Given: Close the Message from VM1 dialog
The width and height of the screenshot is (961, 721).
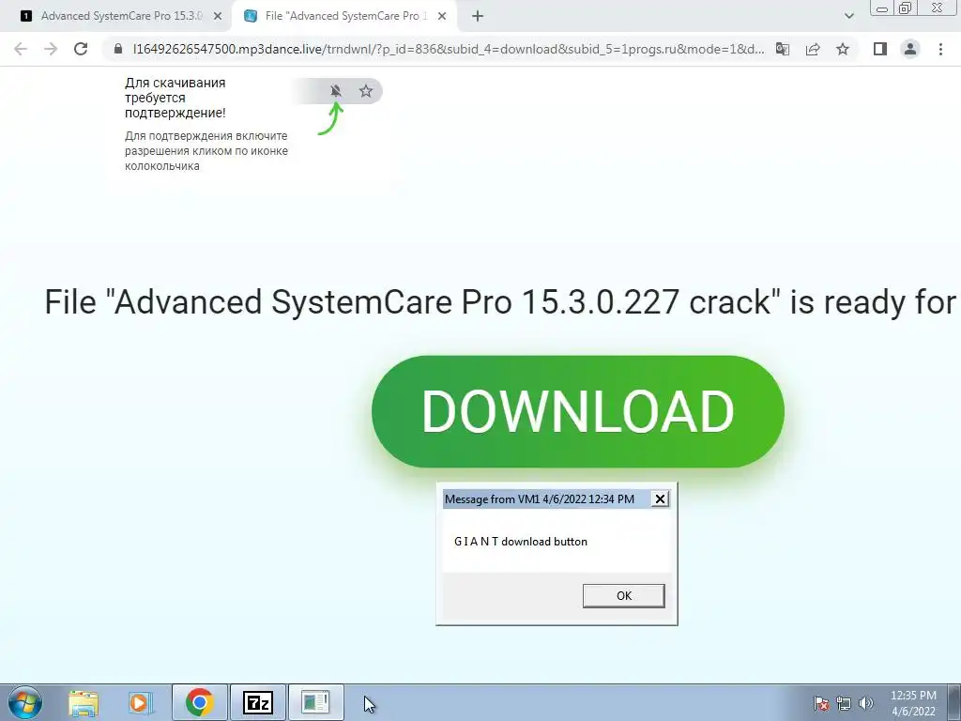Looking at the screenshot, I should [660, 499].
